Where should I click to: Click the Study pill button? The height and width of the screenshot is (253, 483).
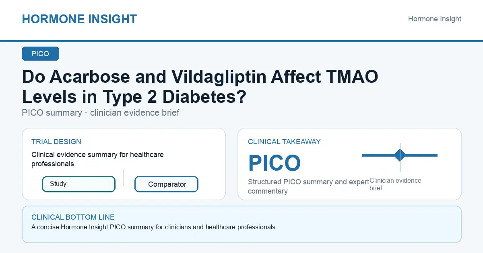(x=78, y=184)
